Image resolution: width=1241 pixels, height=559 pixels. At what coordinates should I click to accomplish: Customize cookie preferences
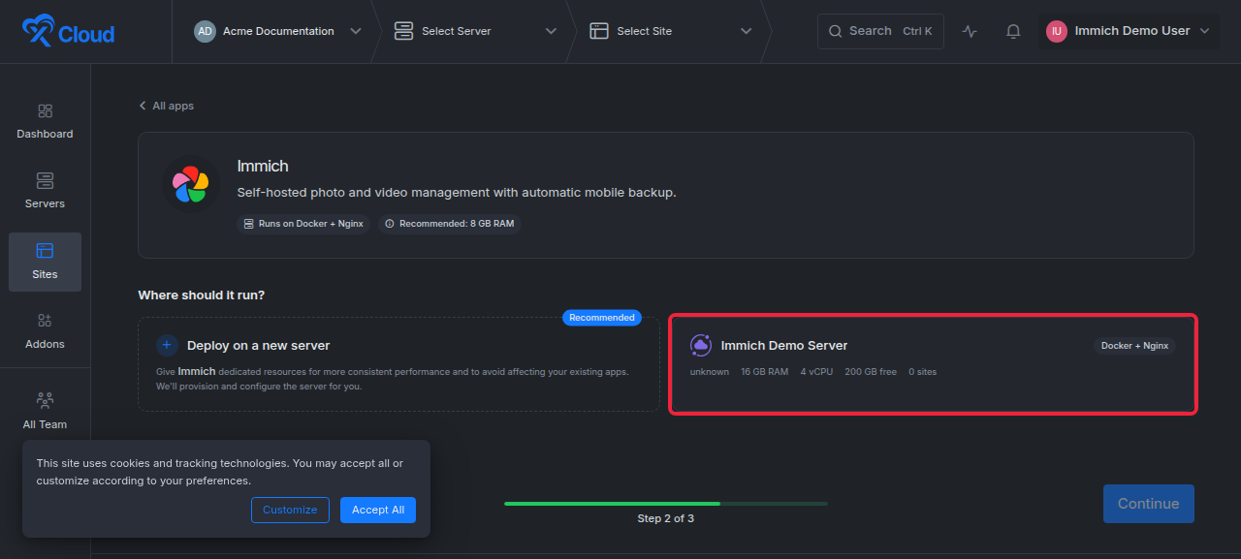point(290,510)
